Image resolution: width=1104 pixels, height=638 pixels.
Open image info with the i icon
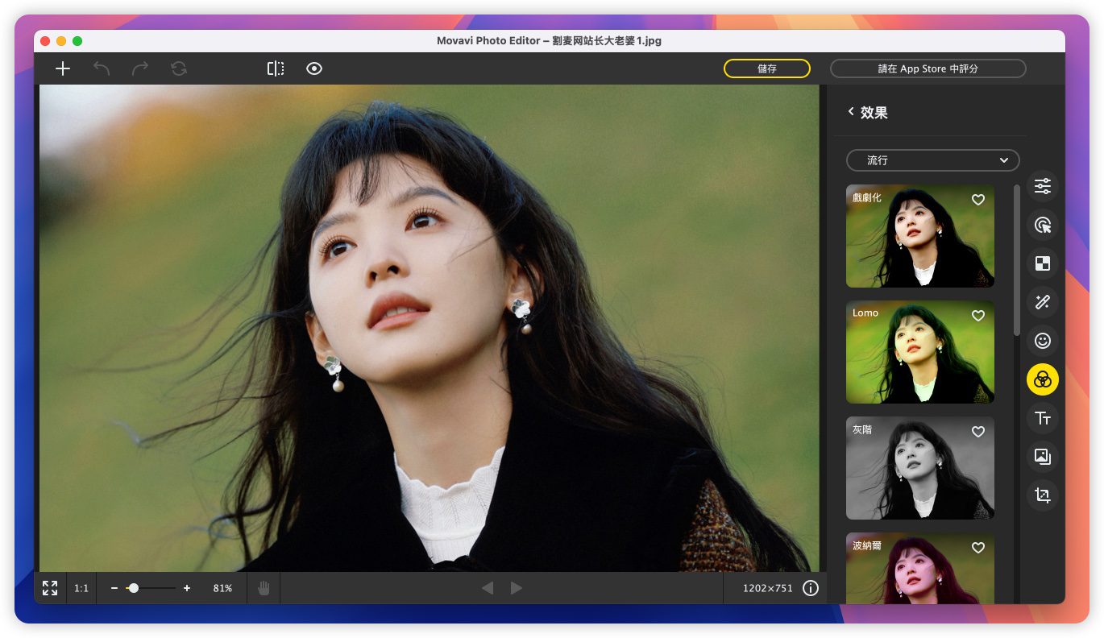coord(811,588)
